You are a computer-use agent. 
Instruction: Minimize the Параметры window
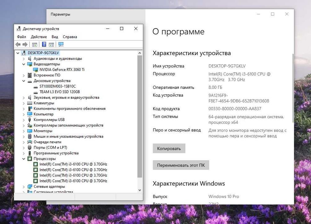pos(258,14)
